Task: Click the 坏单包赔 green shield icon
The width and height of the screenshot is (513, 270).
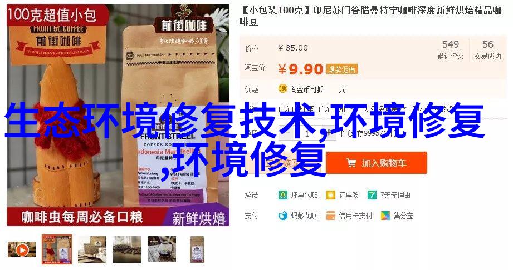Action: (x=282, y=195)
